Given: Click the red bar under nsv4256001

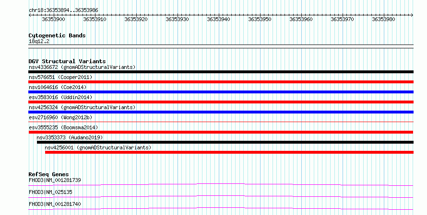Looking at the screenshot, I should click(x=229, y=152).
